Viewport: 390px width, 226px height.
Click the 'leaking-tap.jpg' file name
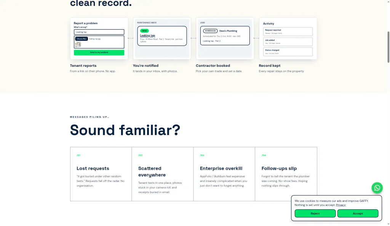(x=95, y=39)
